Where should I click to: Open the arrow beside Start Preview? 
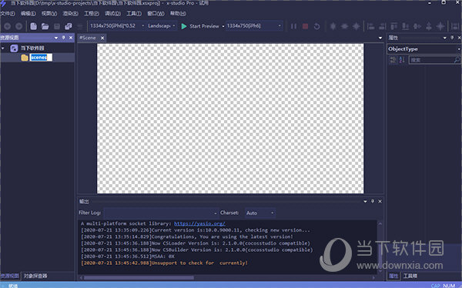click(223, 26)
